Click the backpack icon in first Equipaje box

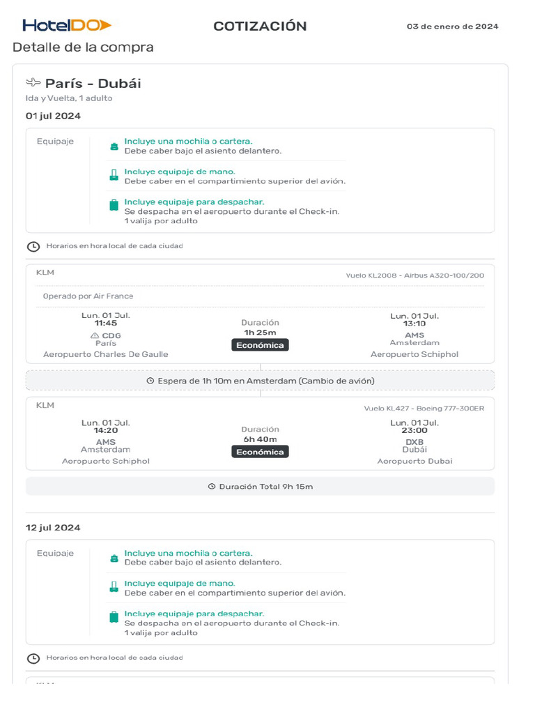point(114,146)
